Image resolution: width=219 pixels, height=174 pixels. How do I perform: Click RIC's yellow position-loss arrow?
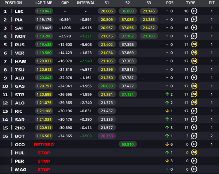pos(167,111)
